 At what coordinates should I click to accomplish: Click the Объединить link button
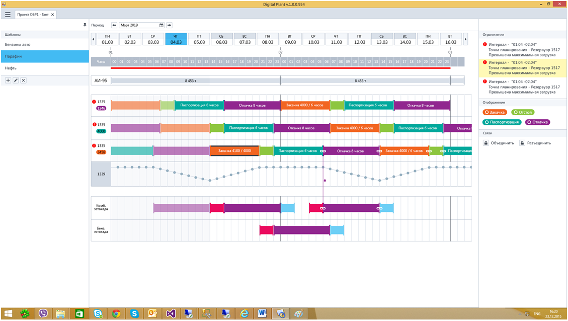click(x=499, y=143)
